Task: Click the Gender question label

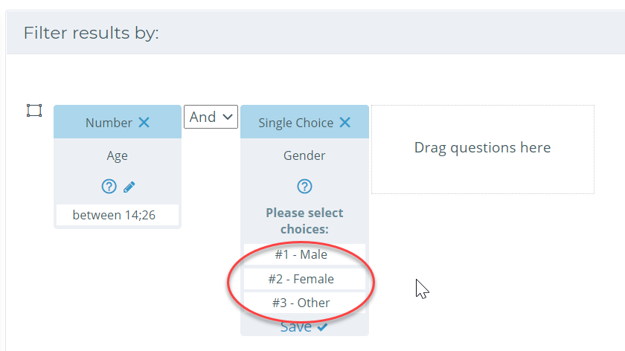Action: (x=304, y=155)
